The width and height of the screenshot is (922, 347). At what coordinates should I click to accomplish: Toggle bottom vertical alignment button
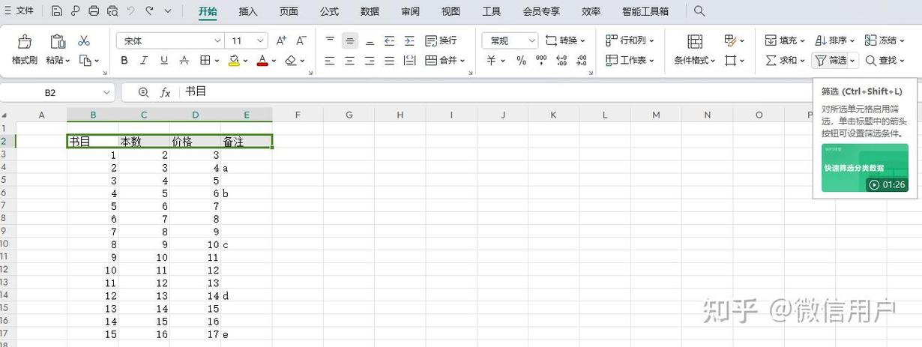(x=370, y=40)
